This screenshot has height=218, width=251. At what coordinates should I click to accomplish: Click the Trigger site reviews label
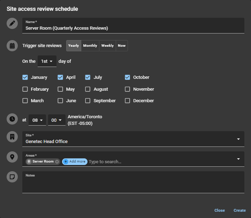tap(42, 46)
